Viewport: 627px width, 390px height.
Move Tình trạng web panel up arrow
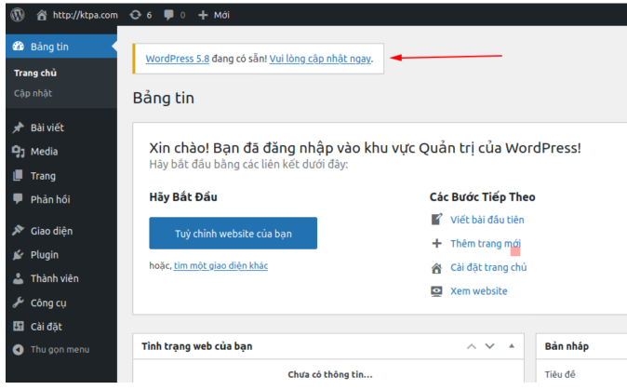tap(472, 346)
